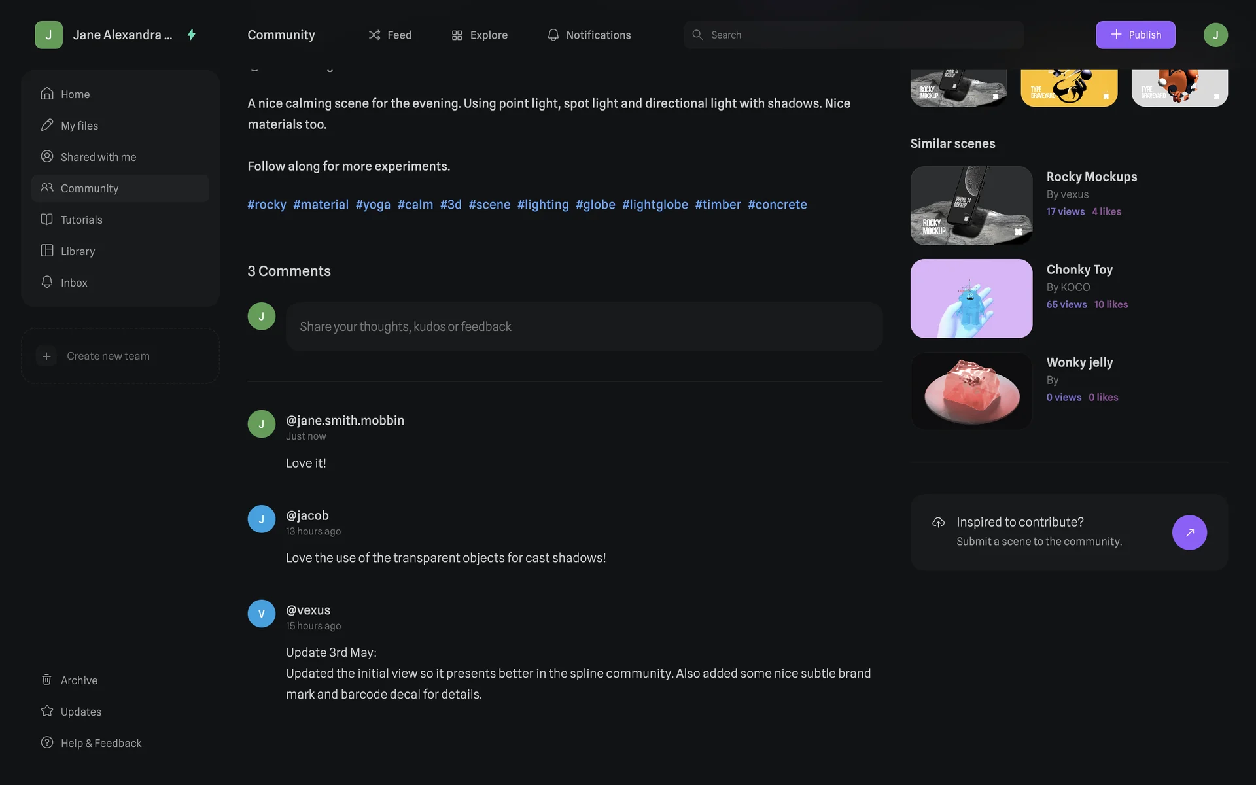Click the #lightglobe hashtag link
Screen dimensions: 1256x785
(654, 205)
